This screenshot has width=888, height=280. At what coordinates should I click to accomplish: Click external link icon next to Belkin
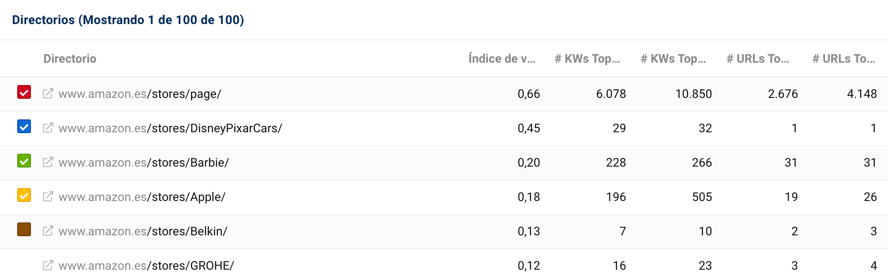48,231
